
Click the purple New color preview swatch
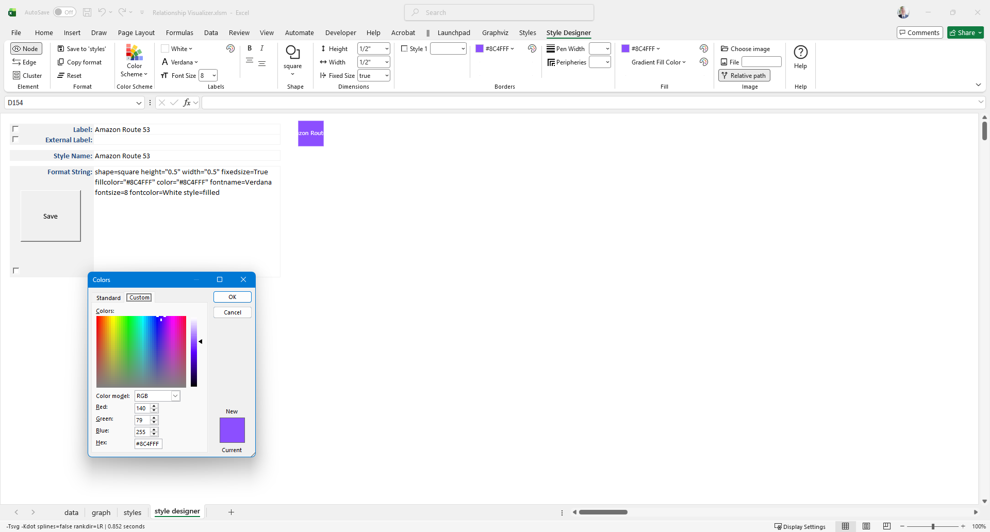pyautogui.click(x=232, y=430)
